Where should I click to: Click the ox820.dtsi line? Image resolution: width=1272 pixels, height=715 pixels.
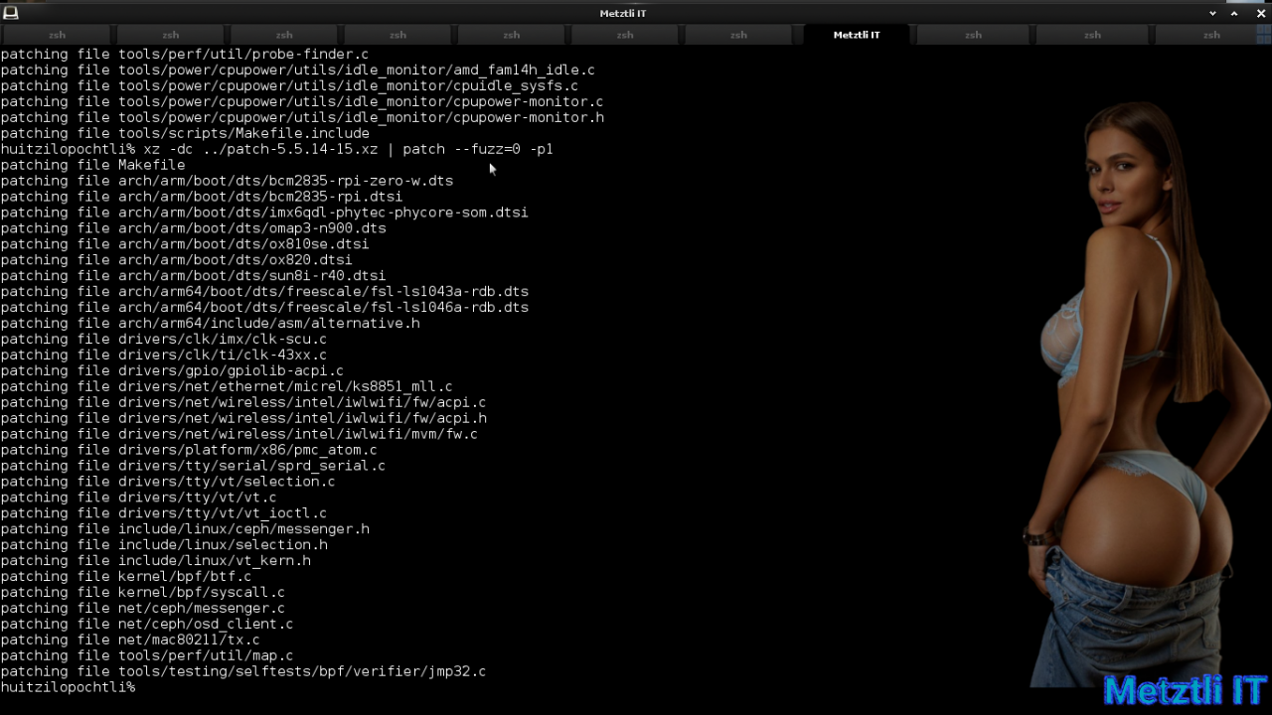(176, 260)
